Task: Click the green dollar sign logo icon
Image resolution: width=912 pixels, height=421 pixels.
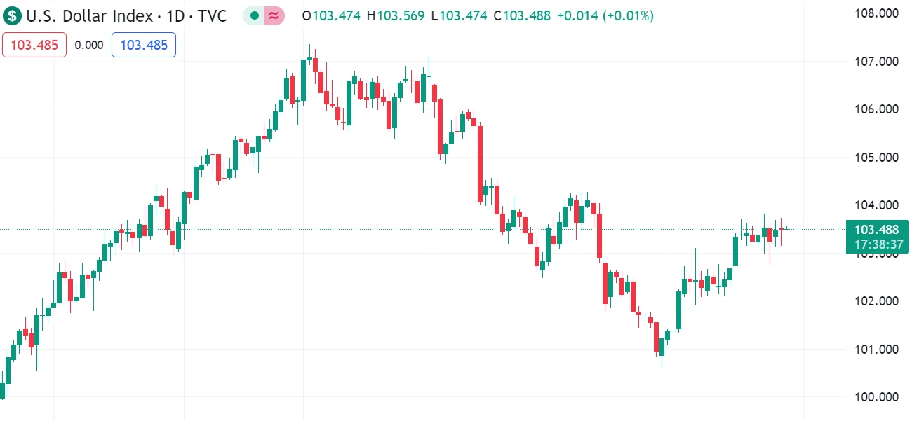Action: pyautogui.click(x=11, y=15)
